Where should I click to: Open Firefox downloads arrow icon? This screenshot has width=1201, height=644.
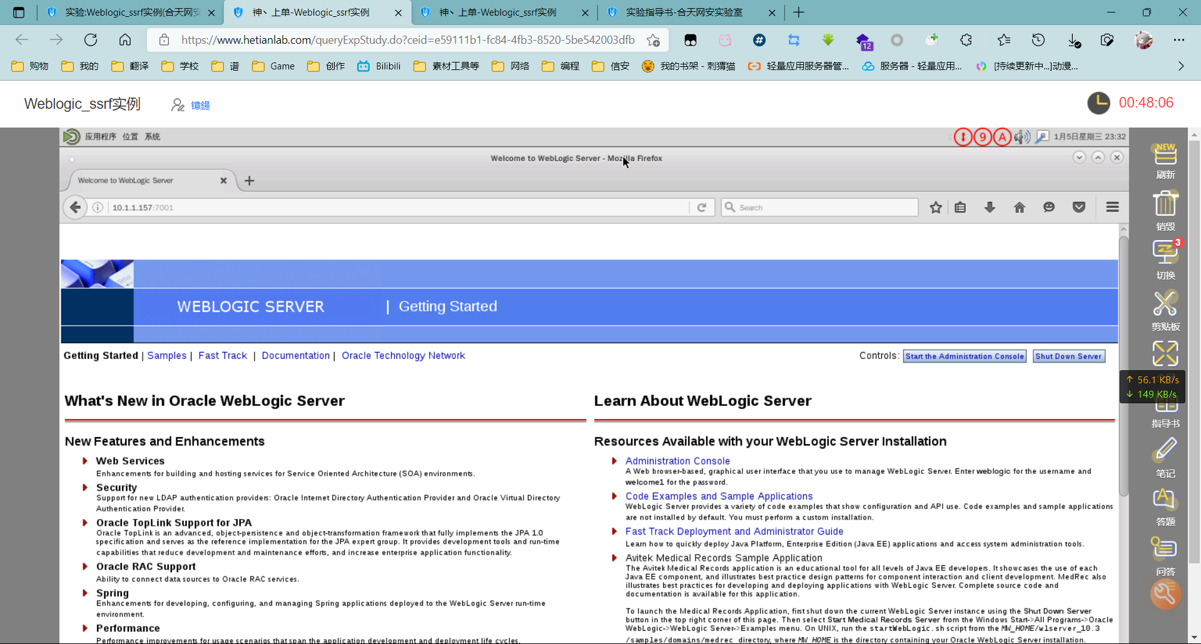tap(990, 208)
